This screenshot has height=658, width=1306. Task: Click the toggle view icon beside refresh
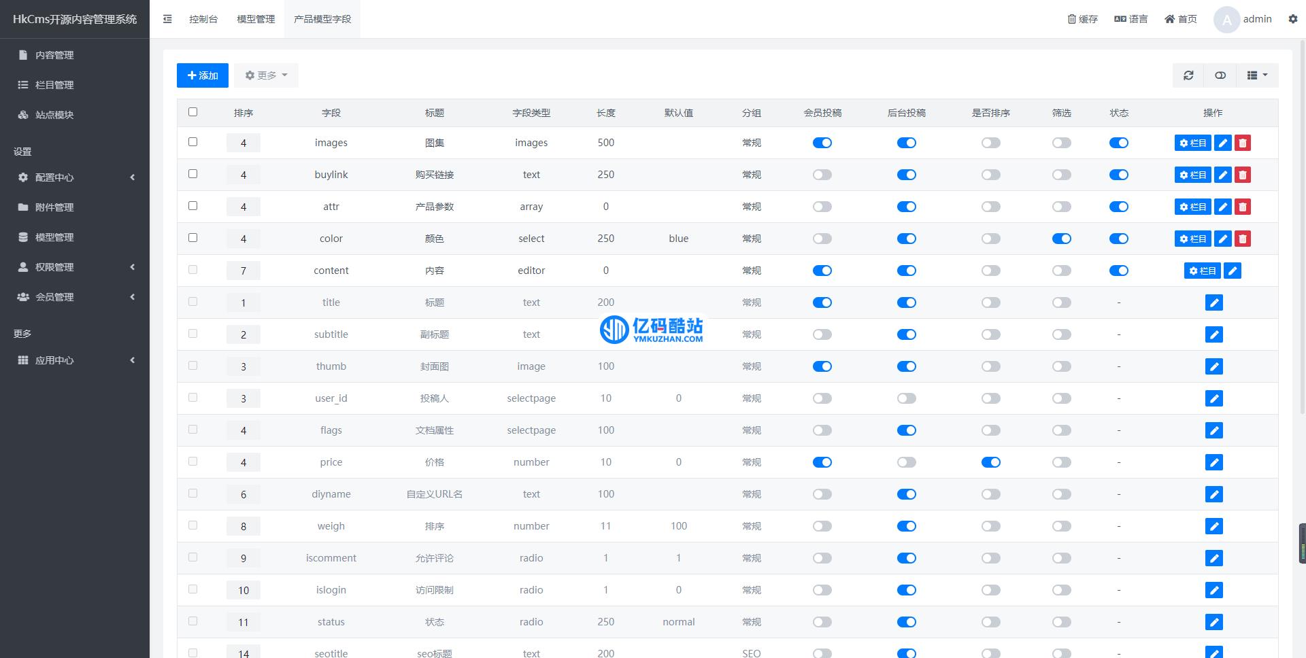point(1220,75)
